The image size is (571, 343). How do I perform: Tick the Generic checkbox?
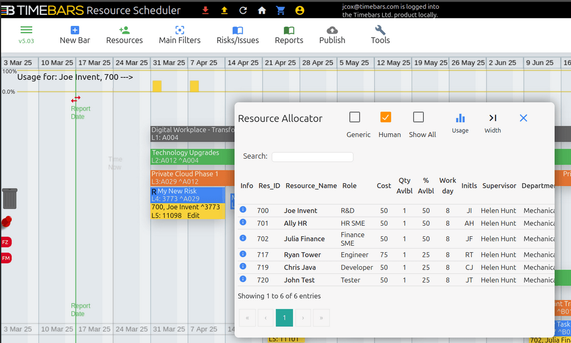(x=354, y=117)
